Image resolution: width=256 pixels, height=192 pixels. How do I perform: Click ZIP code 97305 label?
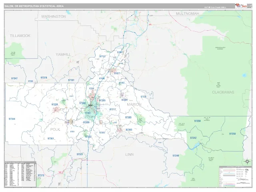102,100
